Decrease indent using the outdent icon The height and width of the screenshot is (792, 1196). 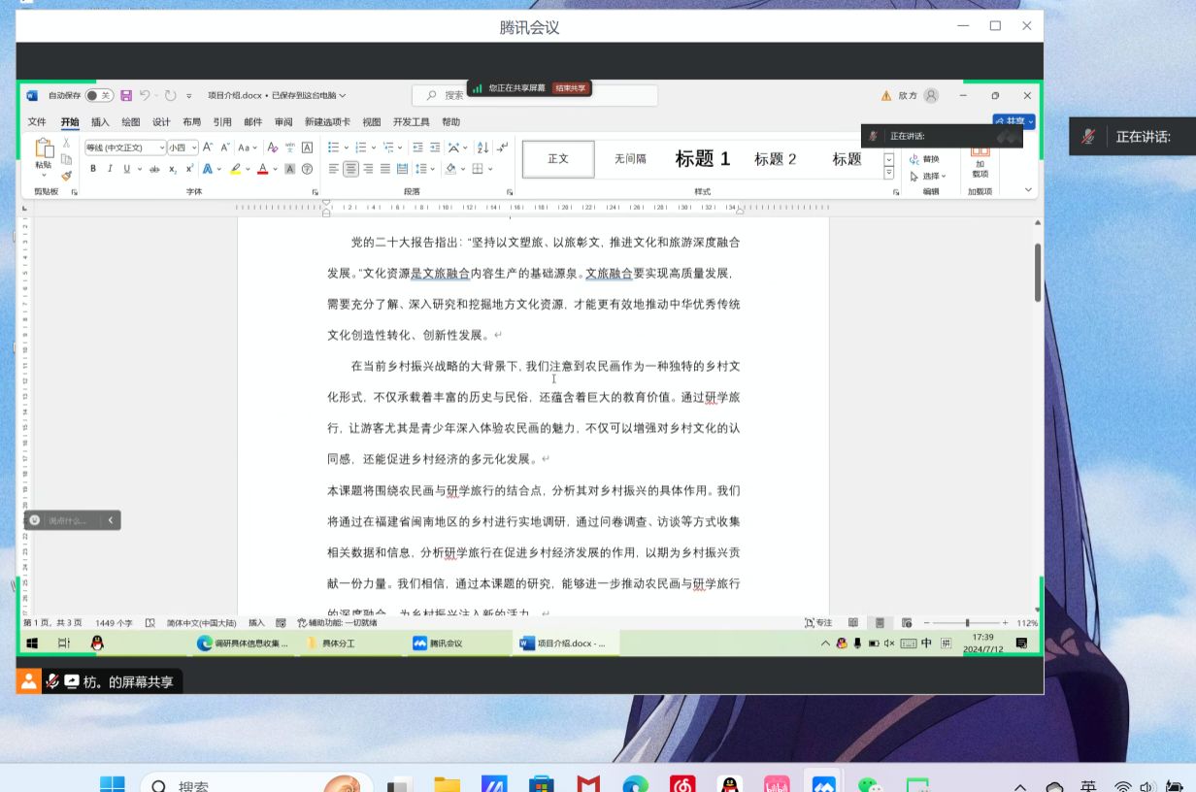coord(417,148)
